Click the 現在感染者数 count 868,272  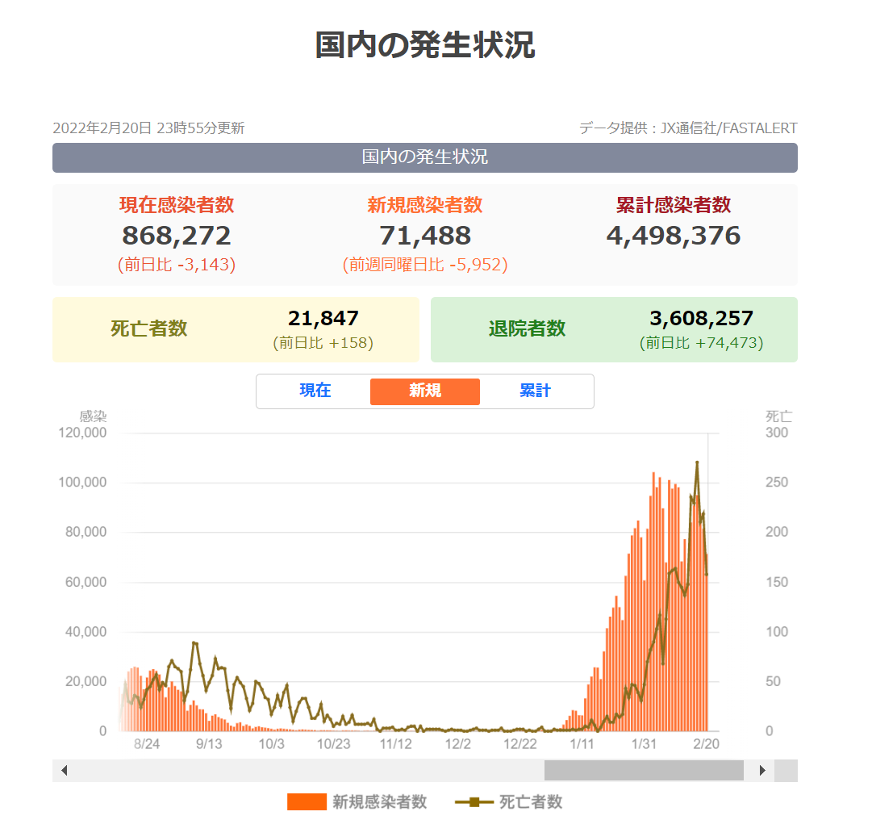(177, 236)
